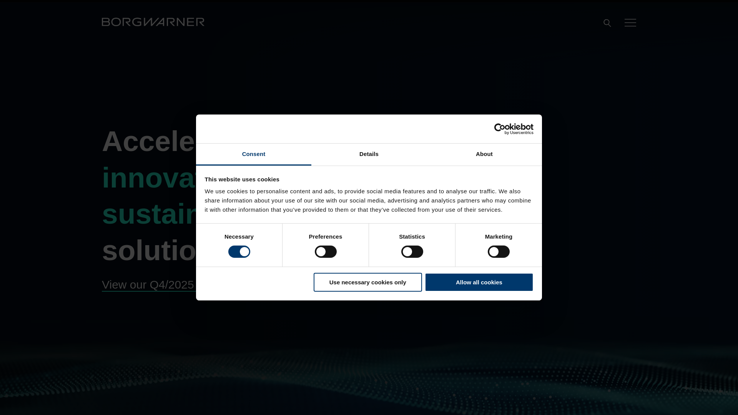Click the Marketing category label

[498, 237]
